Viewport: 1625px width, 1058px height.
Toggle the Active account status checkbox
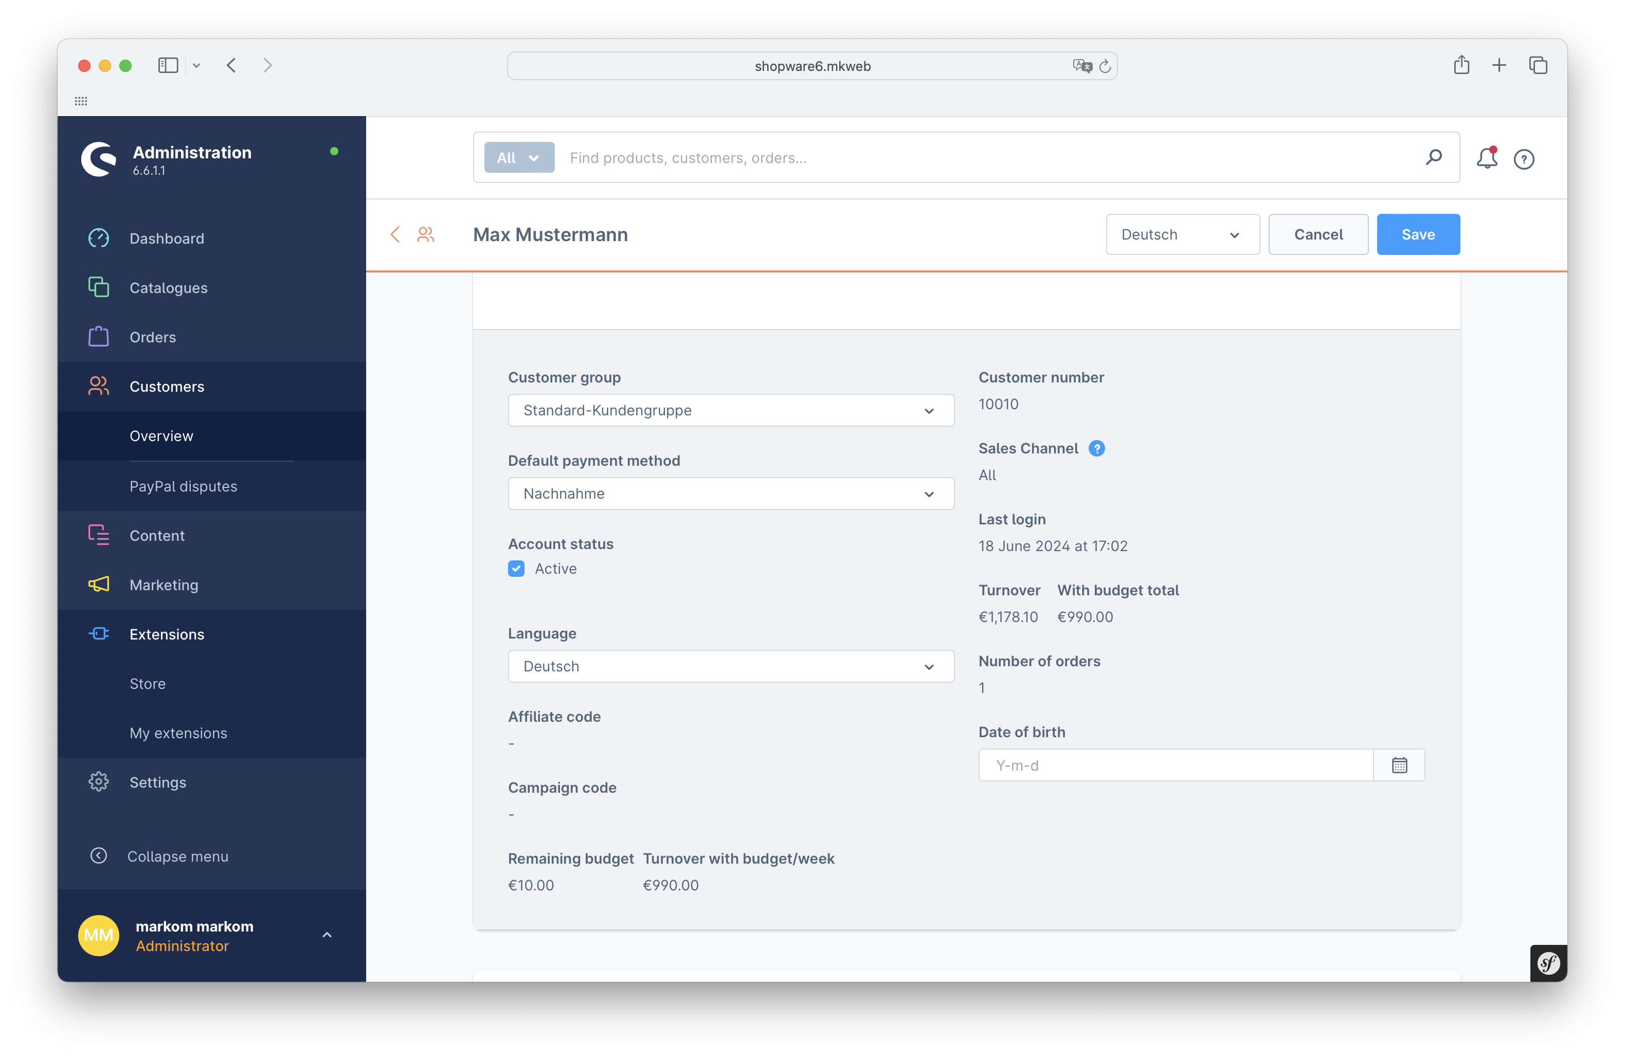(516, 569)
